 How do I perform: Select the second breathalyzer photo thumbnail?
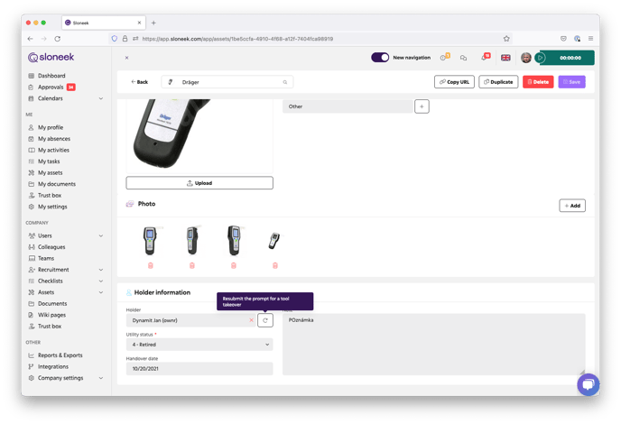[x=192, y=240]
